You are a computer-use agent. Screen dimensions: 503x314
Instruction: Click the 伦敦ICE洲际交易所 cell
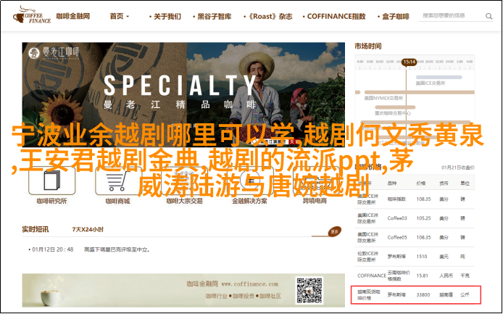pyautogui.click(x=368, y=257)
